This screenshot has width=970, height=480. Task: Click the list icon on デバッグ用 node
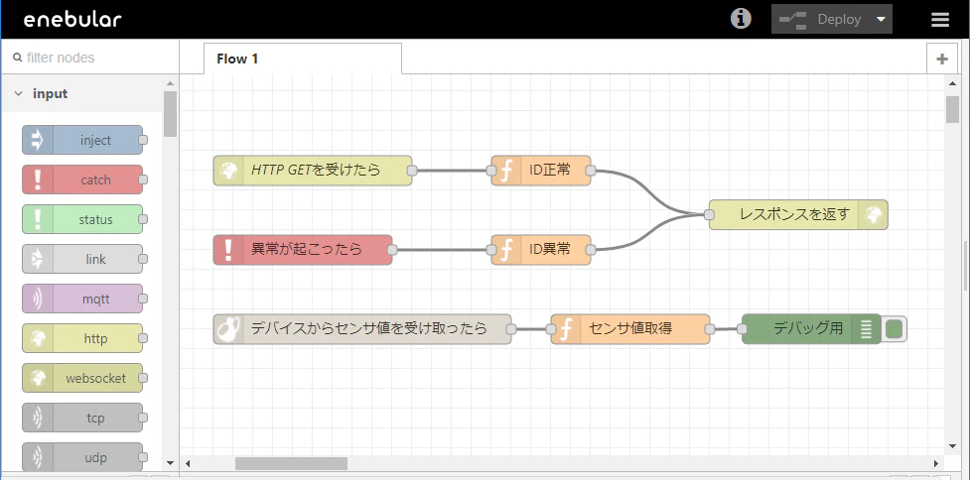pos(866,328)
